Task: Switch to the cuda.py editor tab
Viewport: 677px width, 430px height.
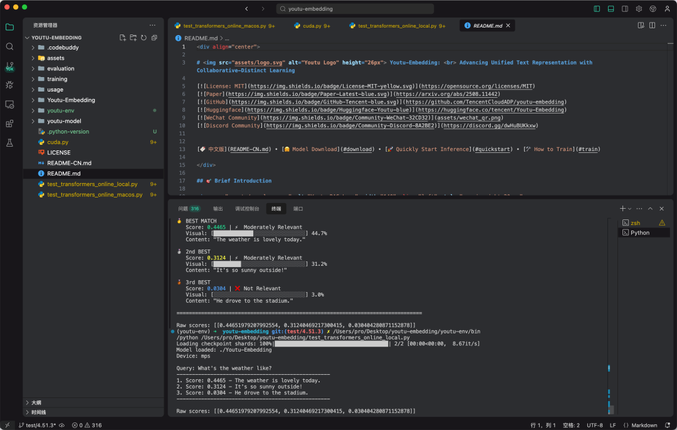Action: click(x=312, y=26)
